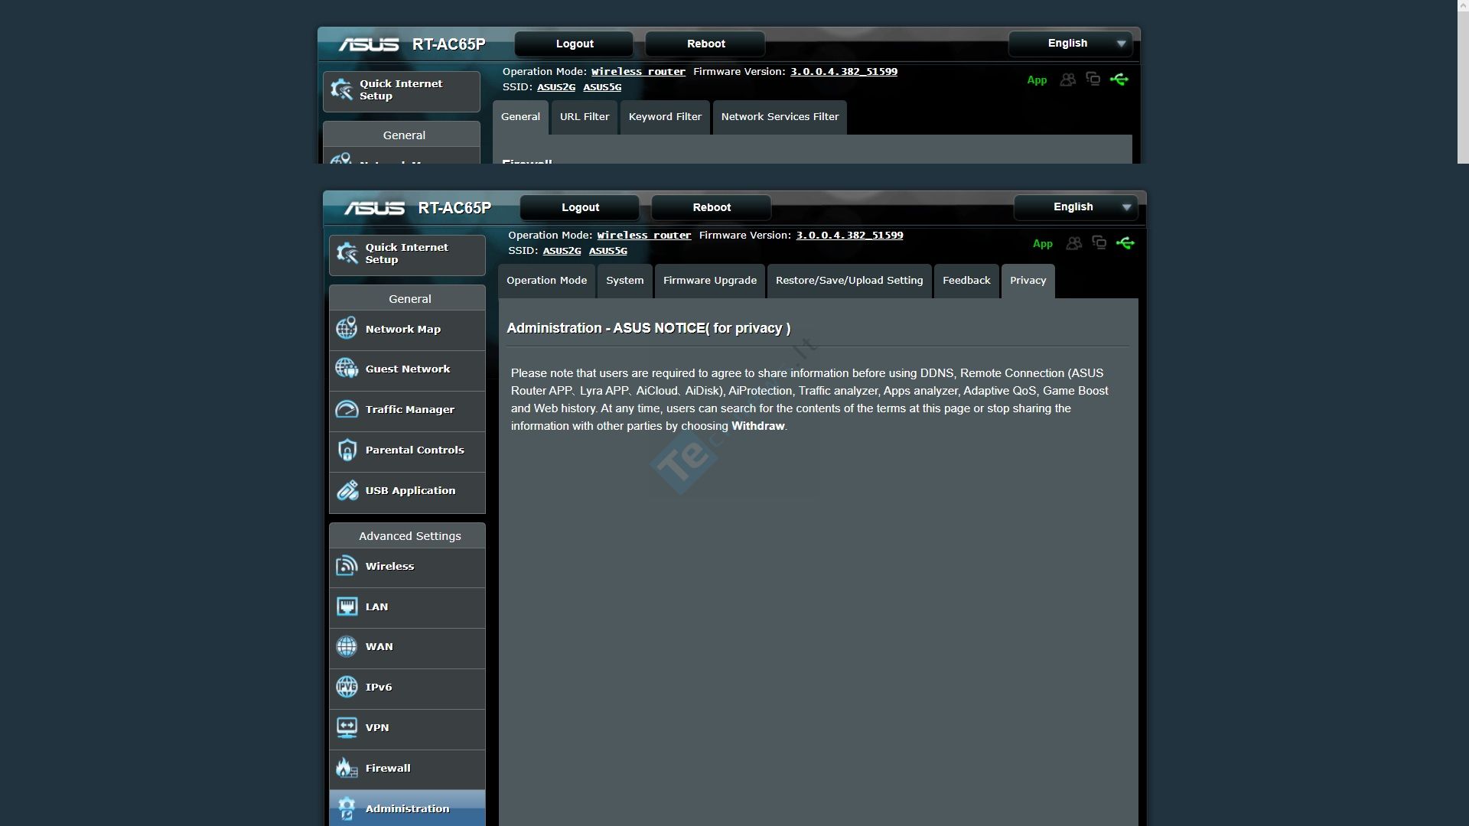This screenshot has width=1469, height=826.
Task: Open Parental Controls shield icon
Action: coord(347,450)
